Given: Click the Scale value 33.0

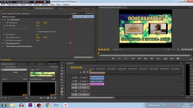Looking at the screenshot, I should (38, 25).
